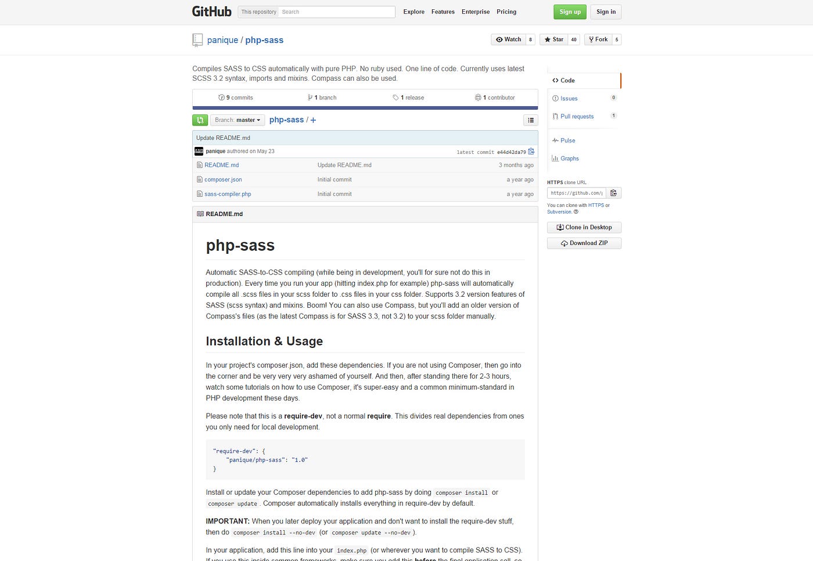Screen dimensions: 813x561
Task: Click the tag icon next to 1 release
Action: [395, 98]
